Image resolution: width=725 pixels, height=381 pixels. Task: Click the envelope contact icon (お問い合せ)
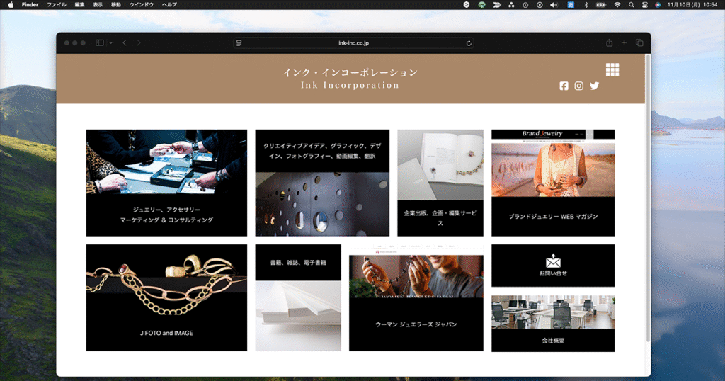point(553,261)
